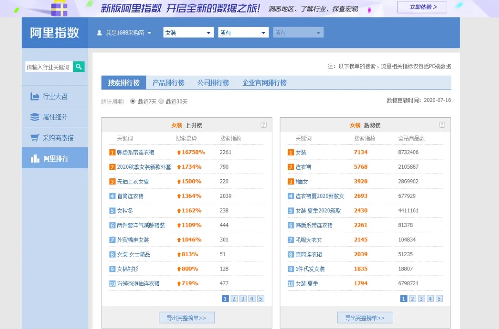Export full 上升榜 list via 导出完整榜单
499x329 pixels.
pyautogui.click(x=187, y=317)
